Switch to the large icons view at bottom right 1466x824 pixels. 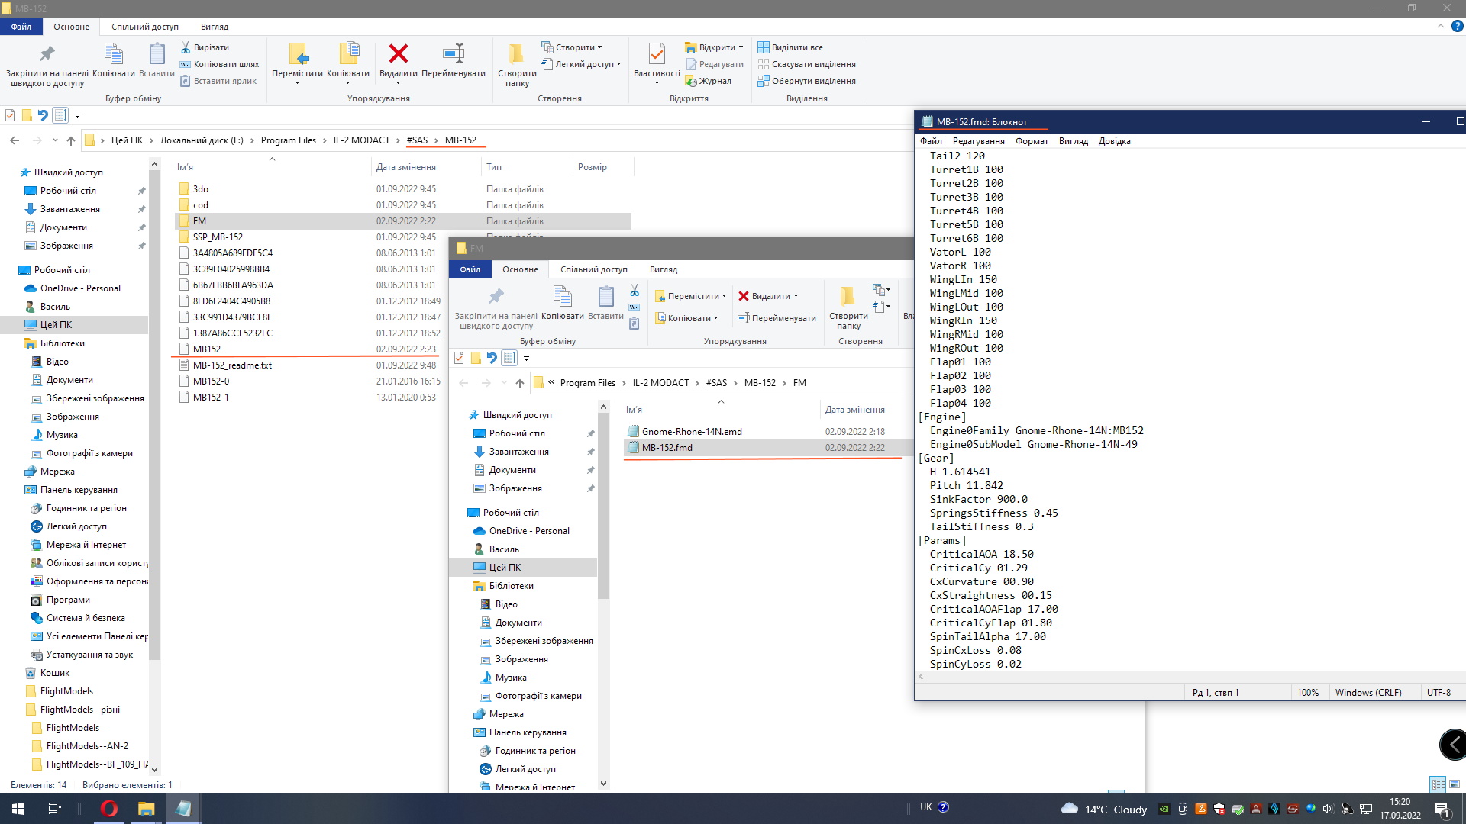(1455, 784)
